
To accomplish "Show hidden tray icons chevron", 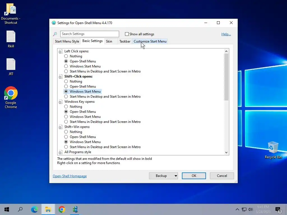I will (237, 209).
